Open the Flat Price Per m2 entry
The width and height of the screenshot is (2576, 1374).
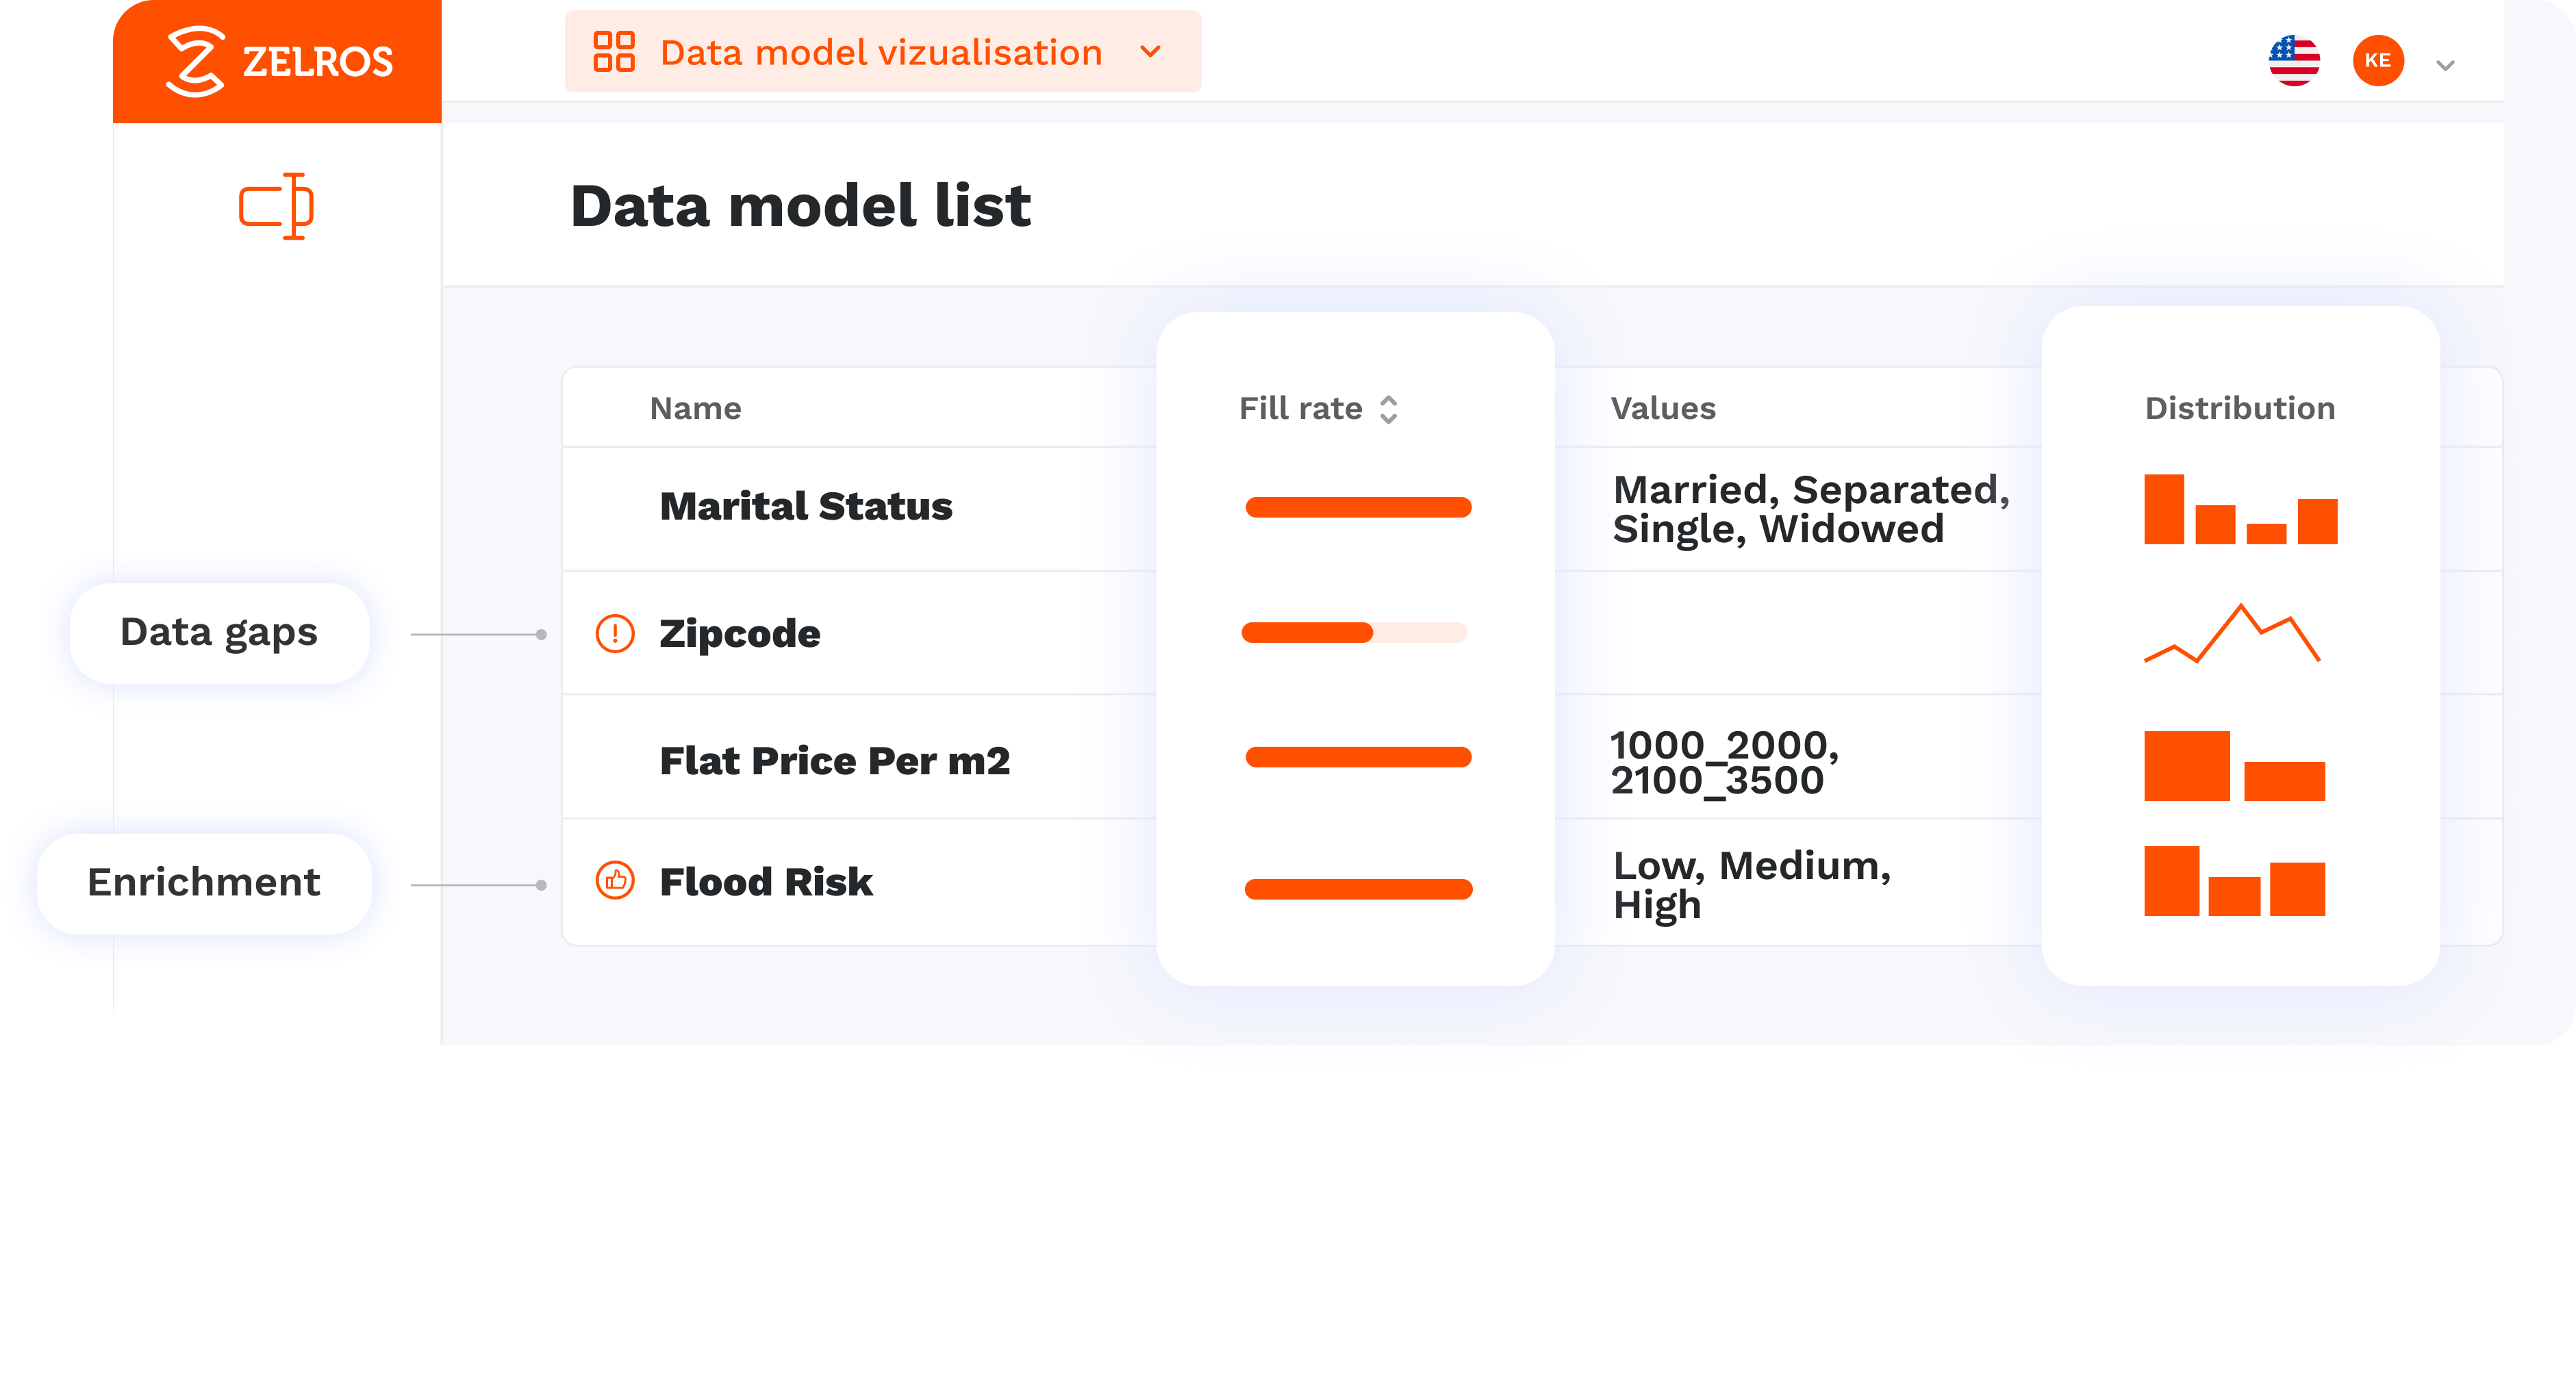point(834,761)
